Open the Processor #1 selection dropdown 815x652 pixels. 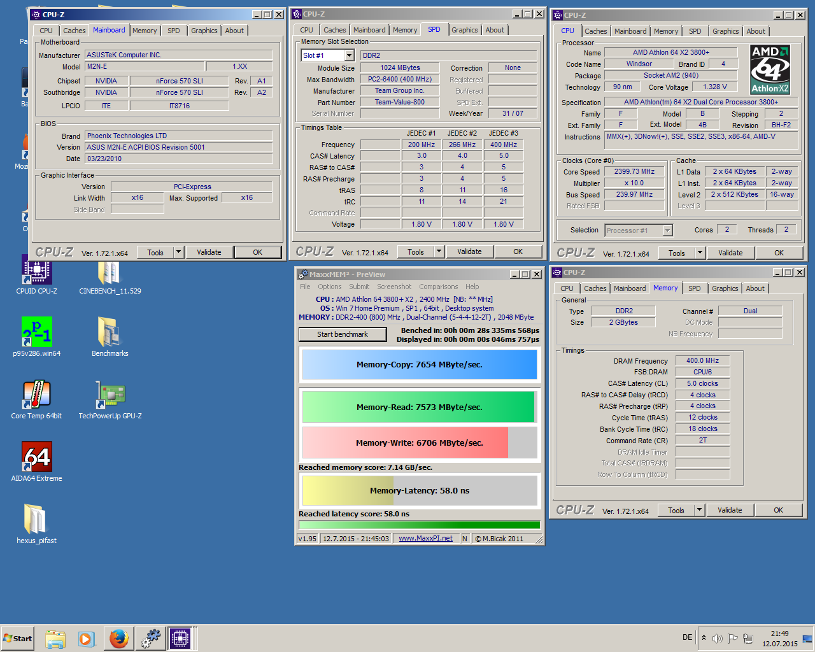click(667, 230)
